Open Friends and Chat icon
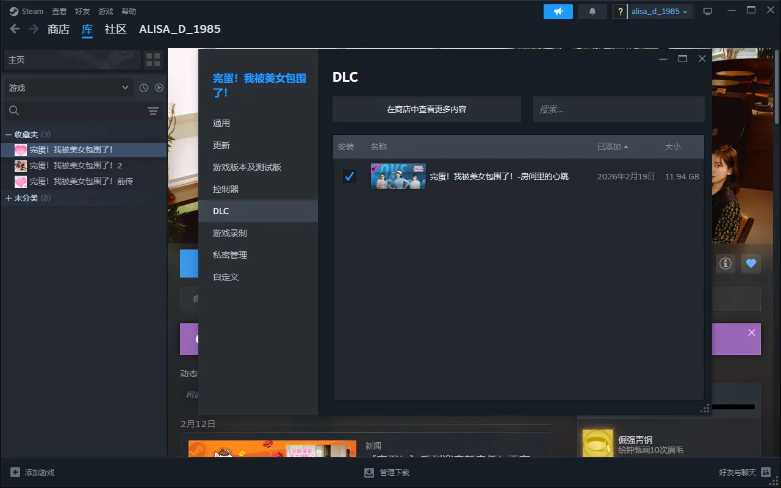The image size is (781, 488). click(x=766, y=473)
